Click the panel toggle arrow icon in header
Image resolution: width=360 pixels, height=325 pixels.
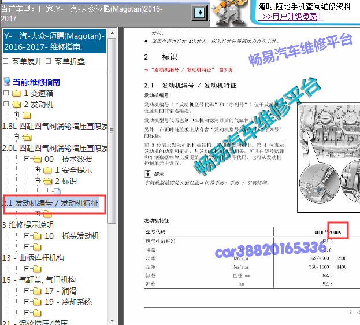point(199,13)
